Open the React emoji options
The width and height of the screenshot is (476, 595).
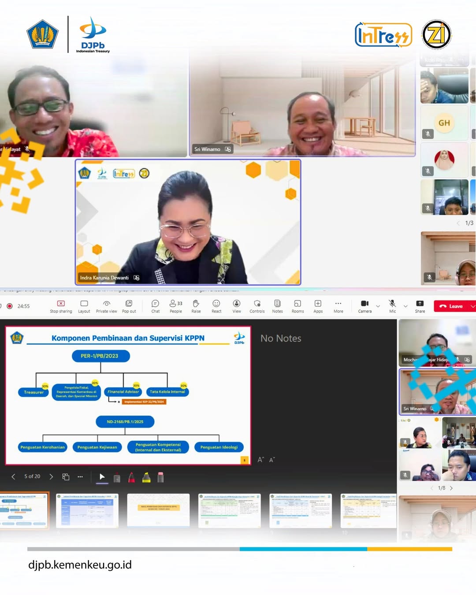click(x=216, y=306)
